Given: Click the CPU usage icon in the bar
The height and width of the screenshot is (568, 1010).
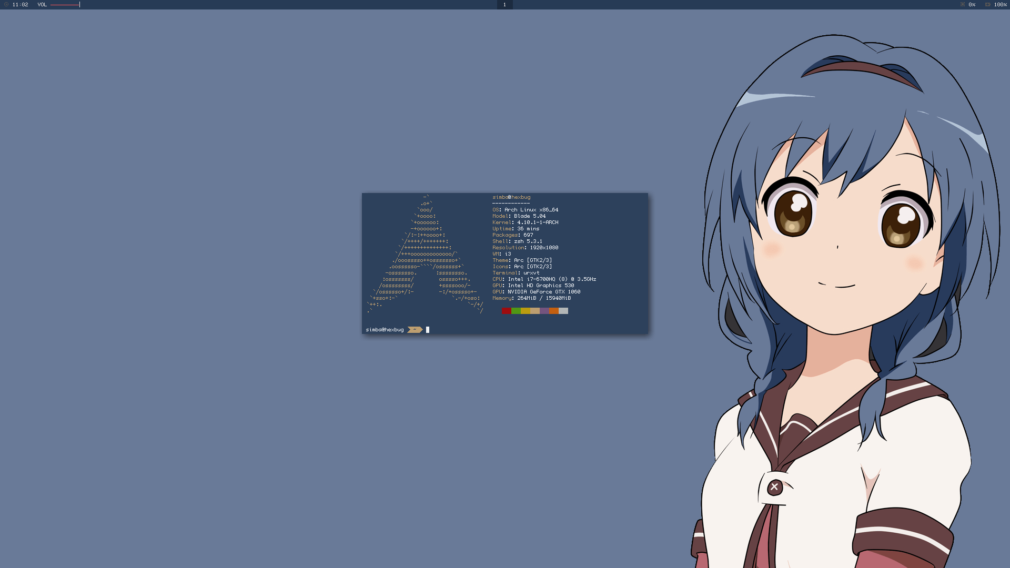Looking at the screenshot, I should (963, 5).
